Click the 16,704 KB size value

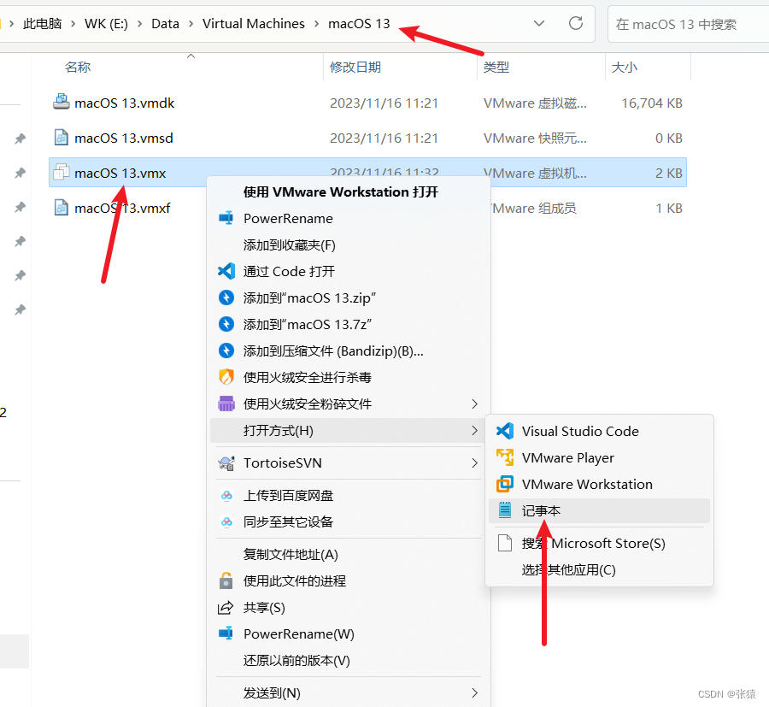pyautogui.click(x=652, y=103)
